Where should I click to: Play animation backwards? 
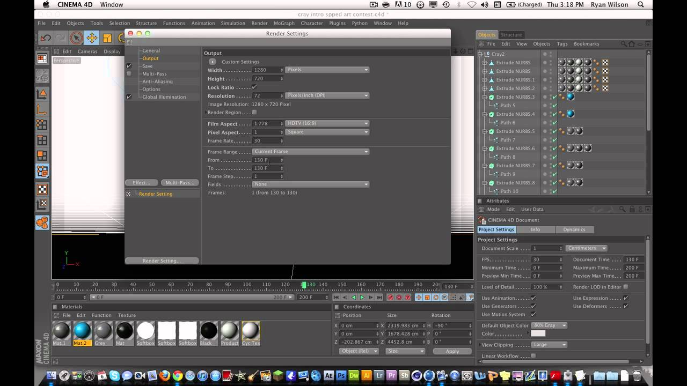click(354, 297)
